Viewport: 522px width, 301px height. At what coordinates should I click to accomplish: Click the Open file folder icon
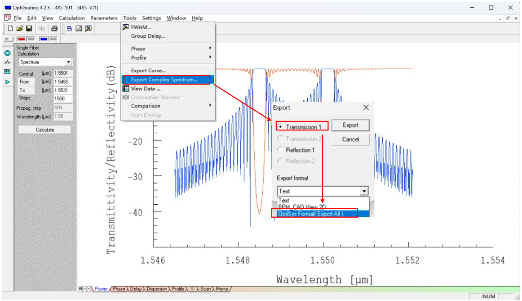19,28
